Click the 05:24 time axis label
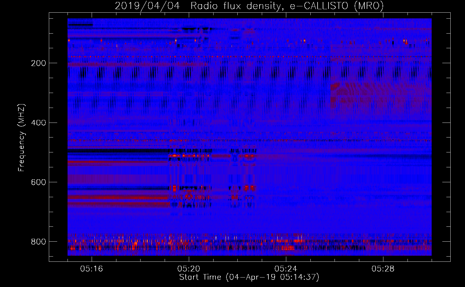 (286, 269)
